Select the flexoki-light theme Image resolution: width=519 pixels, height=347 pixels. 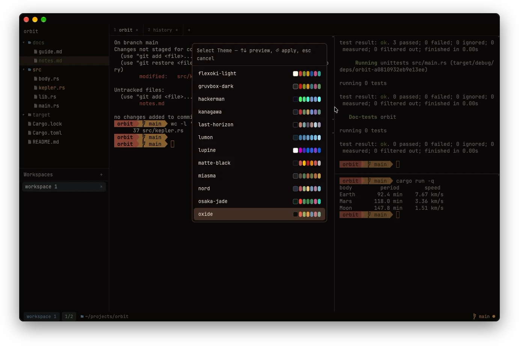pyautogui.click(x=259, y=74)
